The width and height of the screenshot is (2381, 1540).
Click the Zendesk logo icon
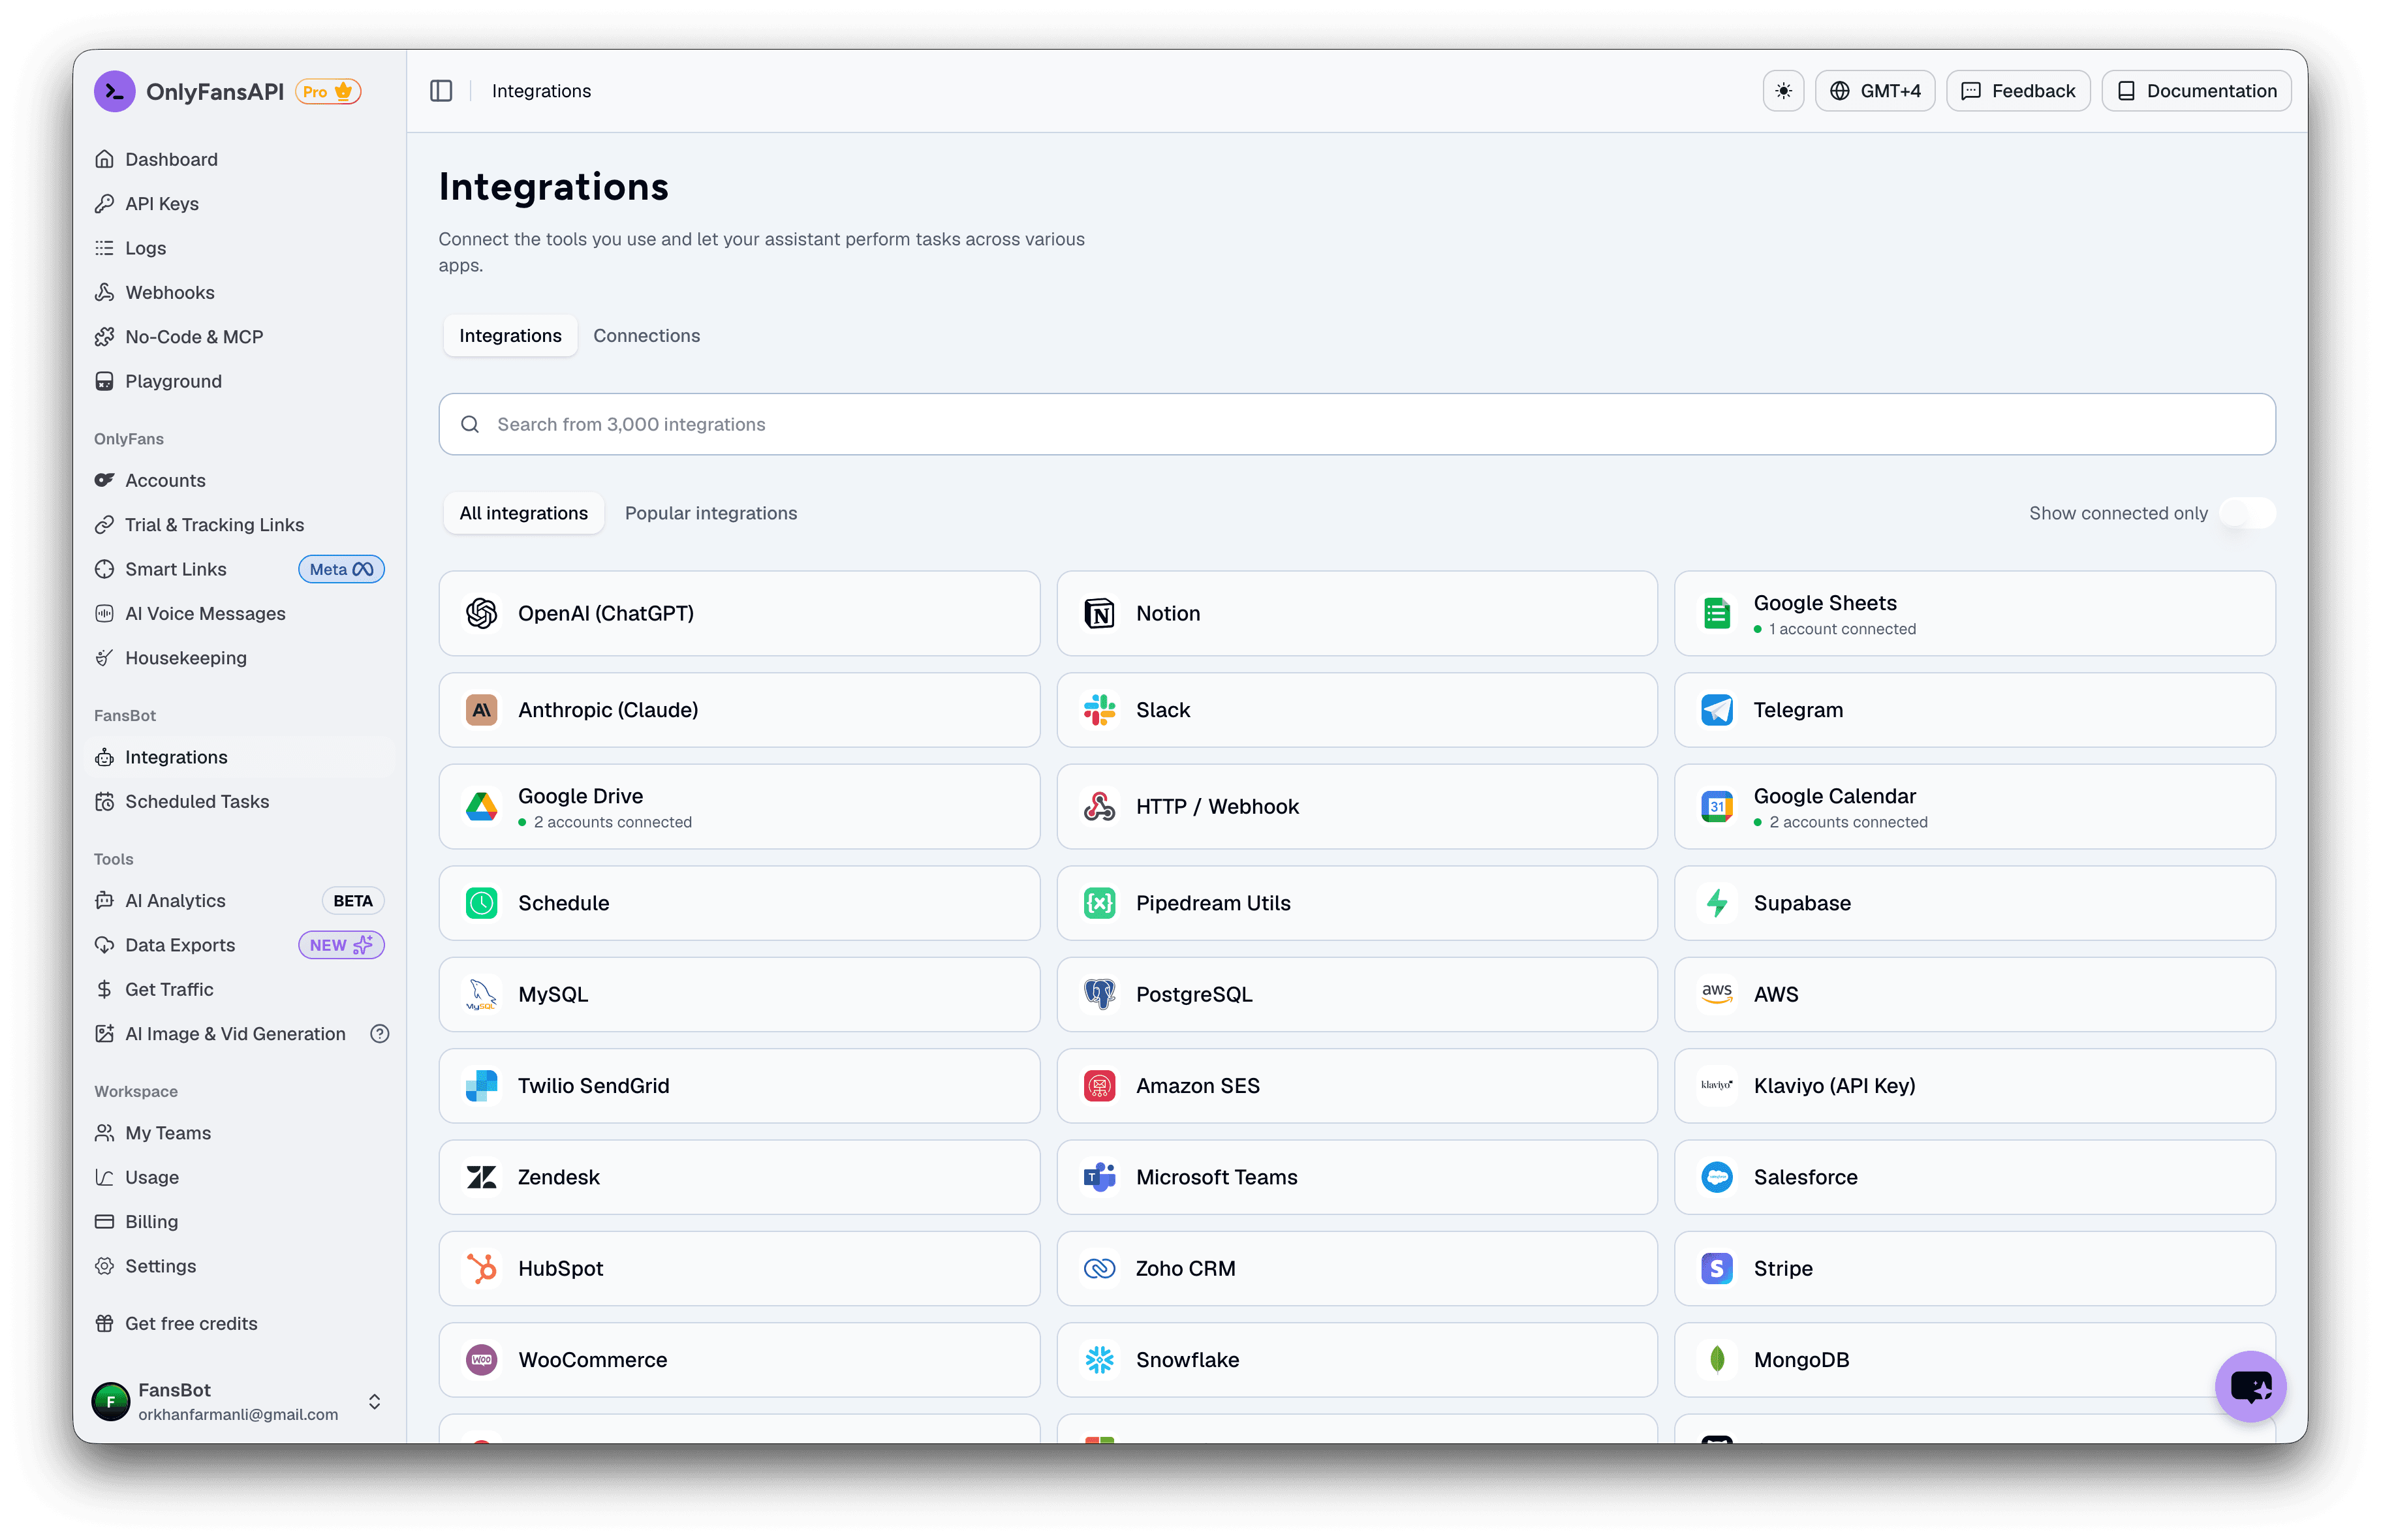(x=482, y=1177)
